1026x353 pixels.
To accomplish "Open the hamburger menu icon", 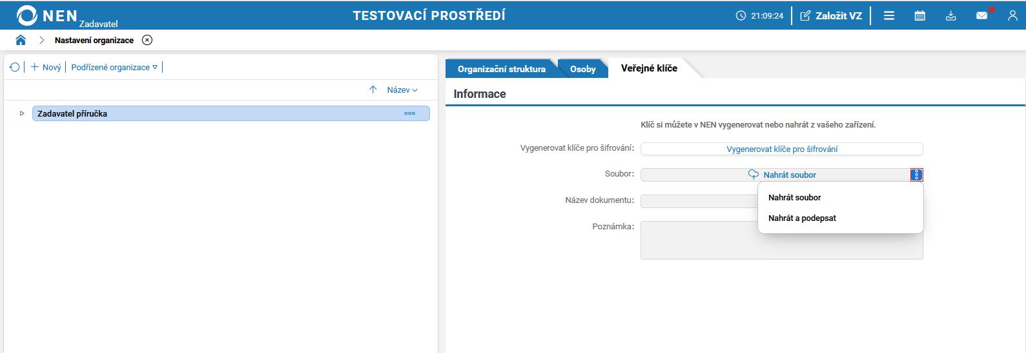I will (889, 15).
